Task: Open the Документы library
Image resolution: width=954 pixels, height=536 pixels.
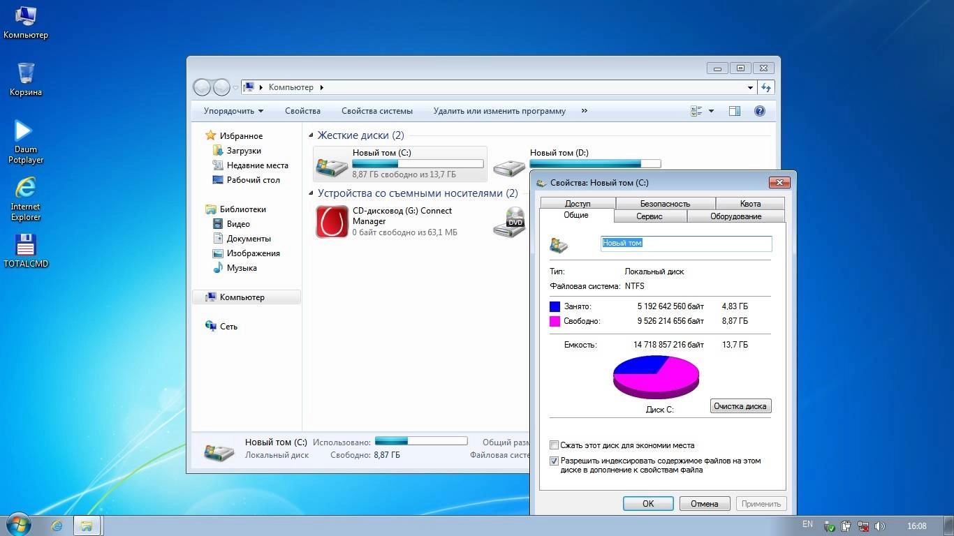Action: (241, 239)
